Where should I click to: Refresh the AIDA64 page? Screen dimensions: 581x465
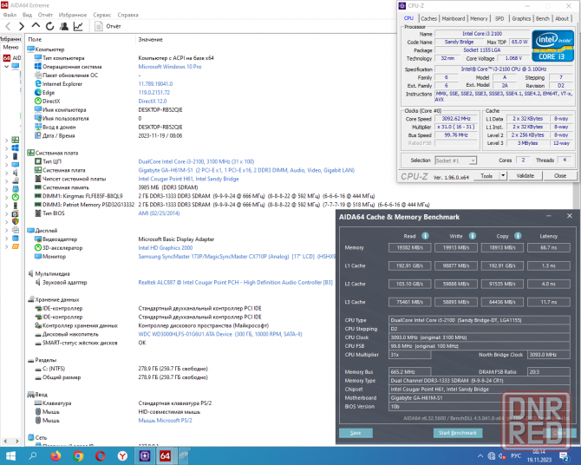coord(49,26)
